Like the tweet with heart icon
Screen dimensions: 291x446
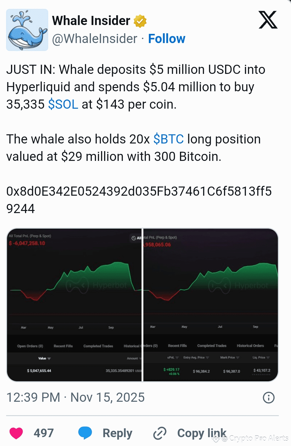click(16, 433)
